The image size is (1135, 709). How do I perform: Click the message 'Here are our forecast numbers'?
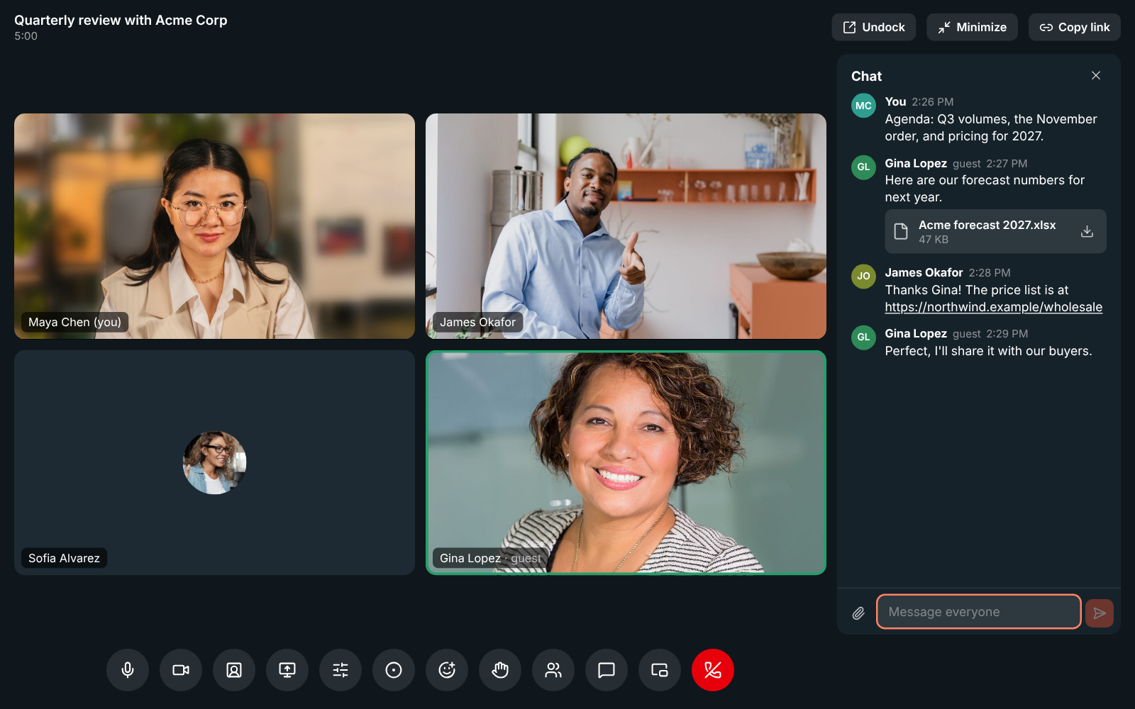point(985,189)
